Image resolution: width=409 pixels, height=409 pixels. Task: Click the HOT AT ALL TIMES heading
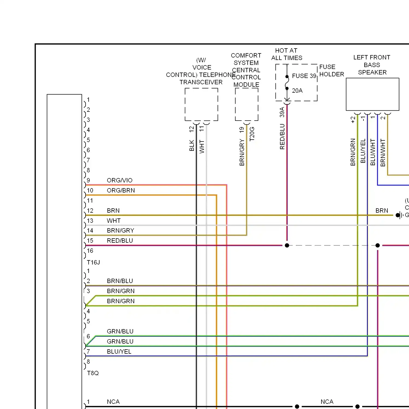(x=287, y=54)
